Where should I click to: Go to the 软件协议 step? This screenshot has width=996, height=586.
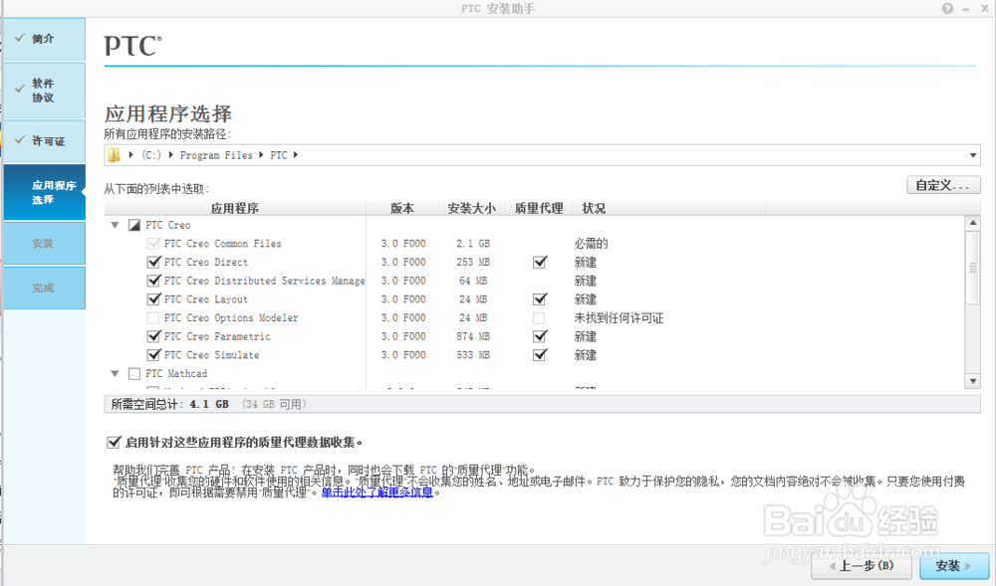pos(45,91)
